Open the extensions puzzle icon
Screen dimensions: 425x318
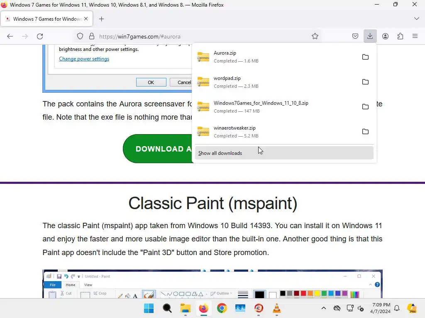pyautogui.click(x=400, y=36)
